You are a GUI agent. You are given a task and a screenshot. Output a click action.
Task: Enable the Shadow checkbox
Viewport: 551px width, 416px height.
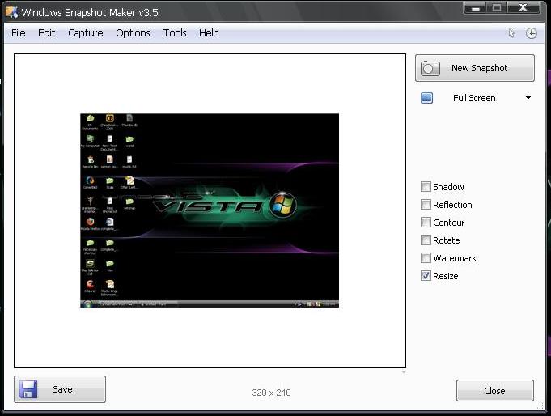click(426, 186)
